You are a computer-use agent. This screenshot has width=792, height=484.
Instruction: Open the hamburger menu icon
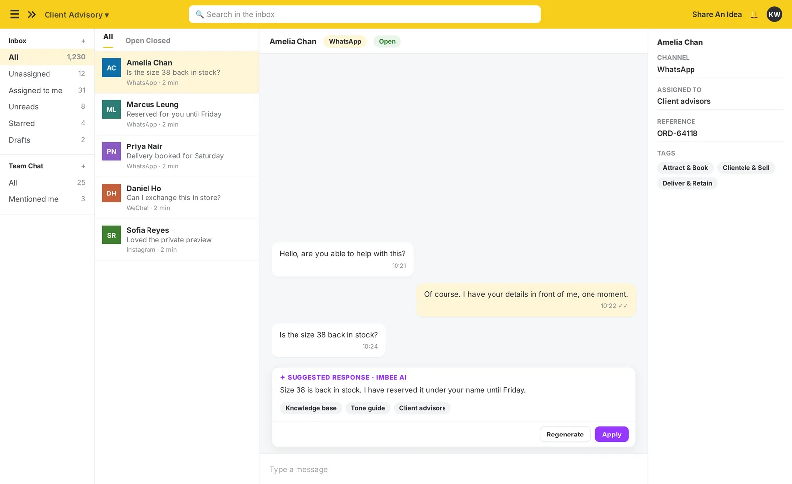(15, 14)
